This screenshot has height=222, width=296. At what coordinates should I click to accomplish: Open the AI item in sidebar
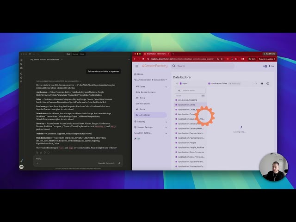[137, 139]
